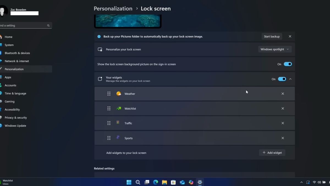Viewport: 330px width, 186px height.
Task: Open the Windows spotlight dropdown
Action: (x=274, y=49)
